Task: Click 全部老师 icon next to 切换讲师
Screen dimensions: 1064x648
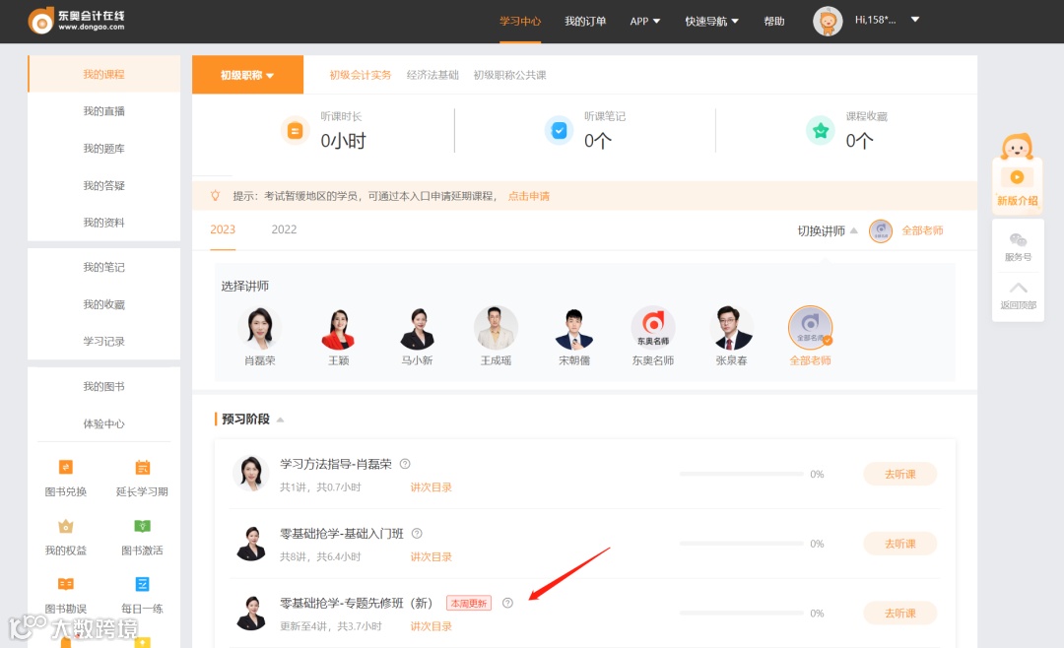Action: [880, 231]
